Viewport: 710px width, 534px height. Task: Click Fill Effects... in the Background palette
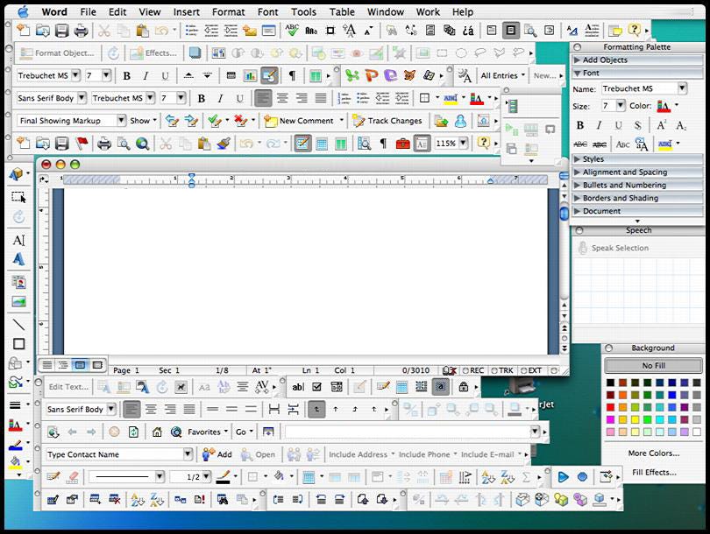[654, 473]
